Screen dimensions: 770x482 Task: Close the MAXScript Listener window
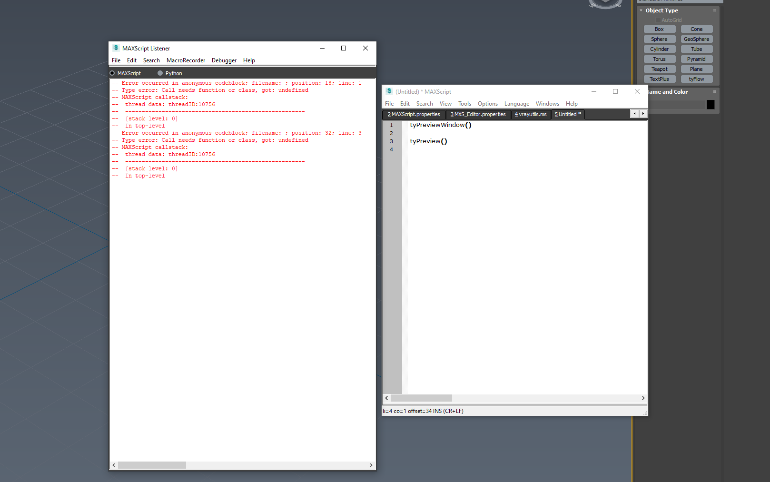click(365, 48)
